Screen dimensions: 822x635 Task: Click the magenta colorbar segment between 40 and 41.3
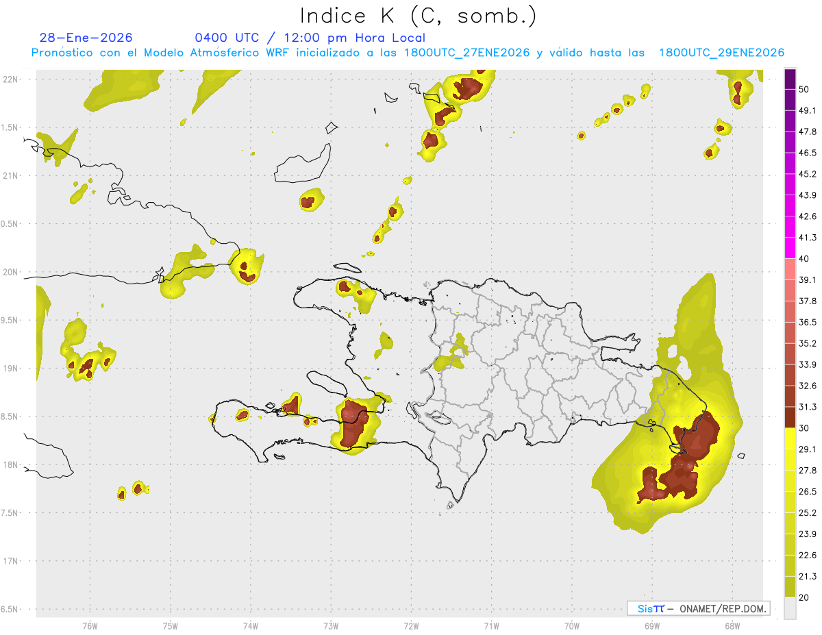click(x=790, y=248)
